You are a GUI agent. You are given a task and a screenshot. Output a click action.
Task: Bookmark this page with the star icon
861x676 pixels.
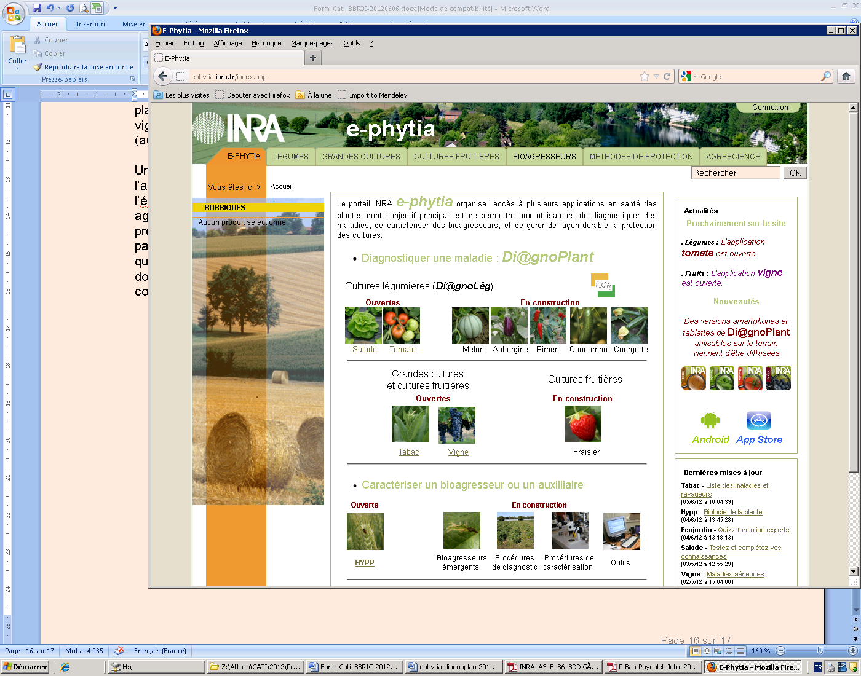(x=645, y=76)
